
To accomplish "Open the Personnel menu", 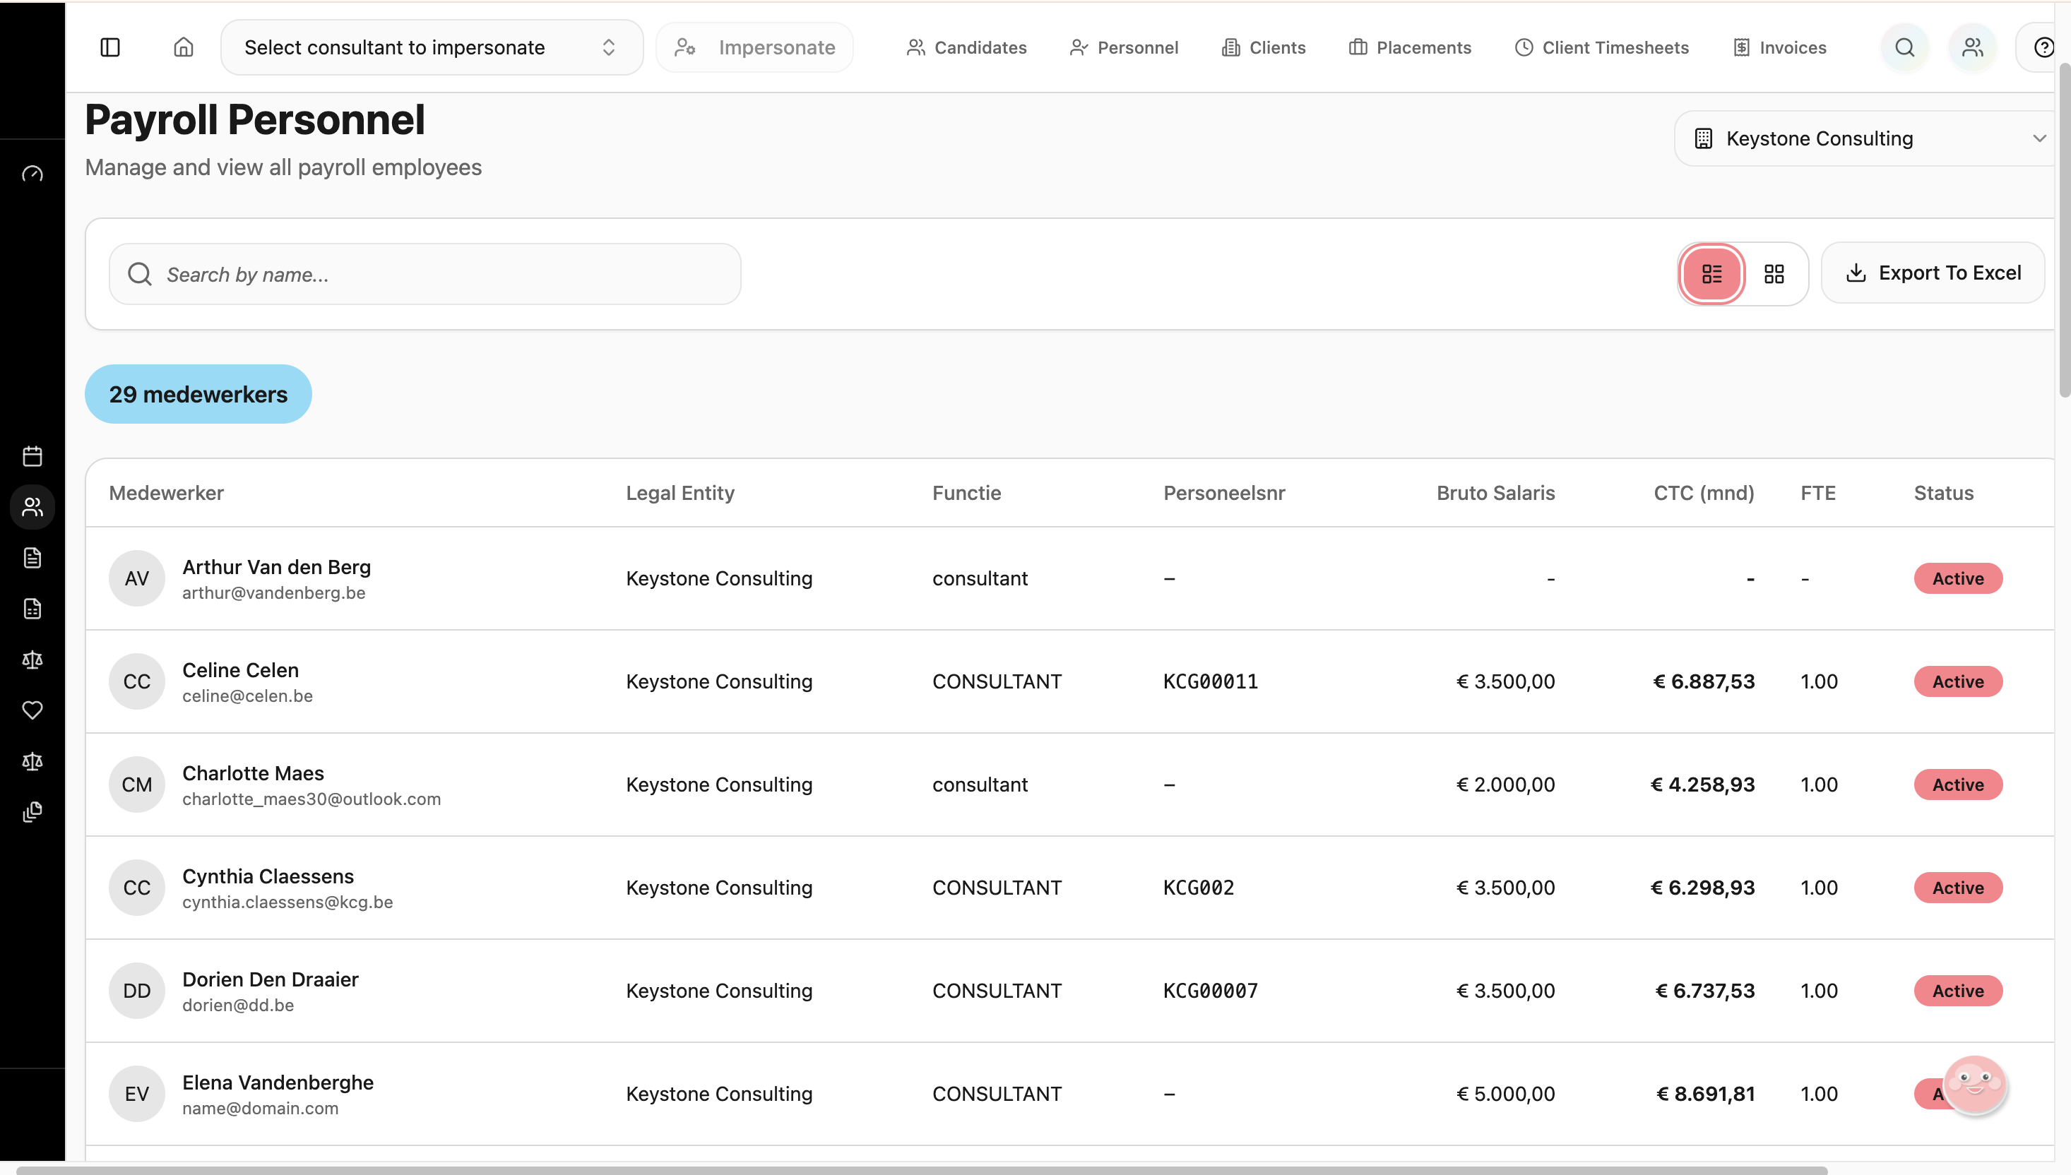I will pos(1124,47).
